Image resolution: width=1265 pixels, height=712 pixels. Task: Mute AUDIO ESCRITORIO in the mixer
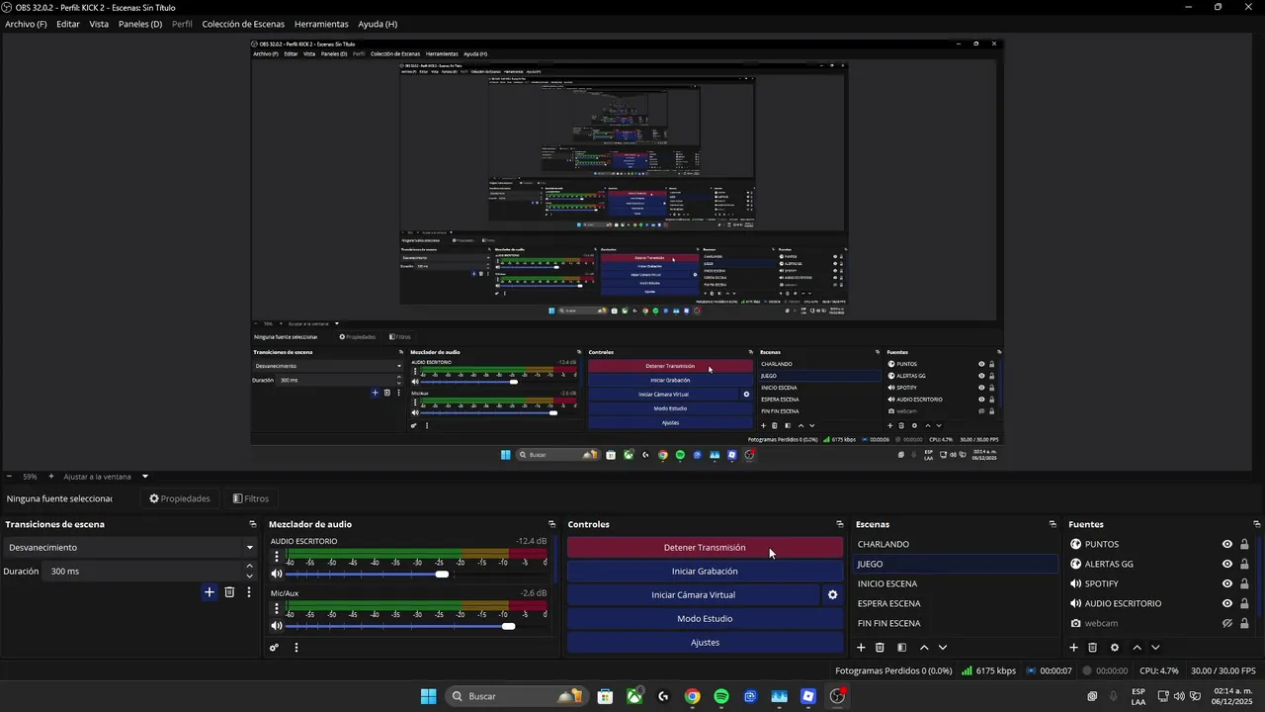pos(277,574)
